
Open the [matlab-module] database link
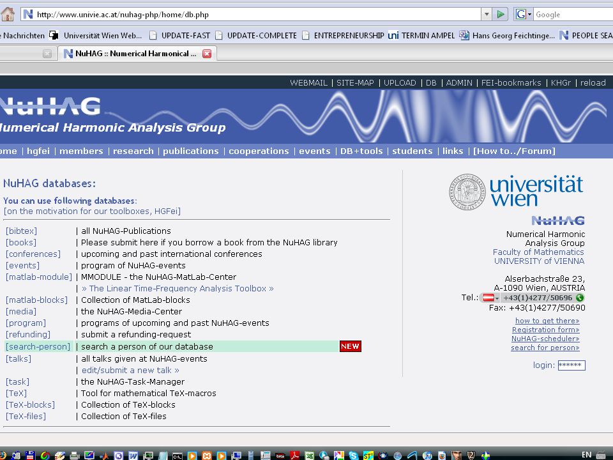(39, 277)
